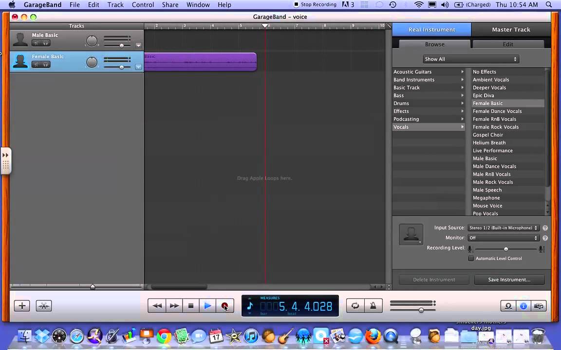Screen dimensions: 561x350
Task: Click Stop Recording in the menu bar
Action: (x=315, y=5)
